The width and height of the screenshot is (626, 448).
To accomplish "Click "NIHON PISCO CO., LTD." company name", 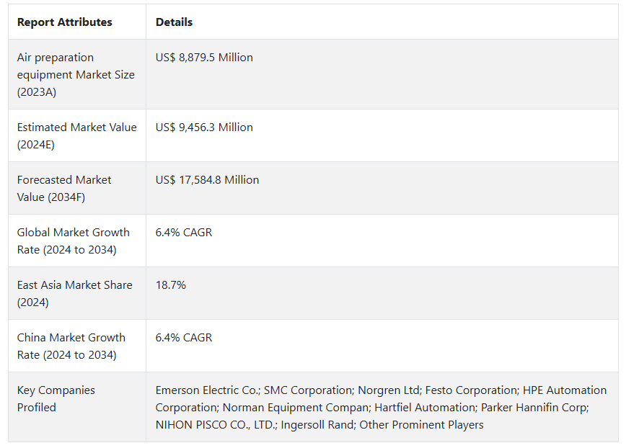I will (215, 425).
